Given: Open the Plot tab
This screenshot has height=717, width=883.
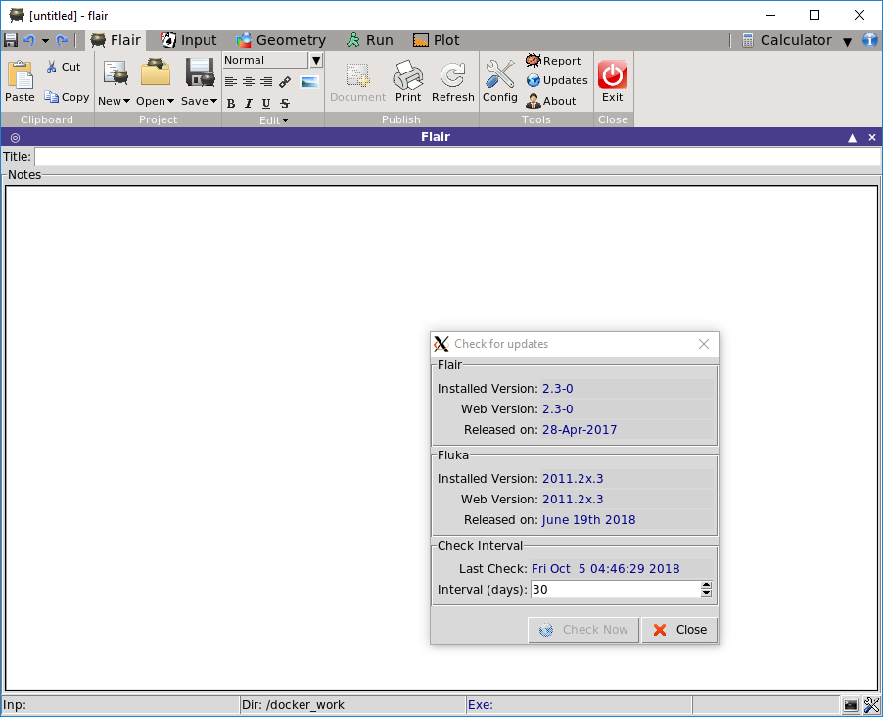Looking at the screenshot, I should click(x=437, y=40).
